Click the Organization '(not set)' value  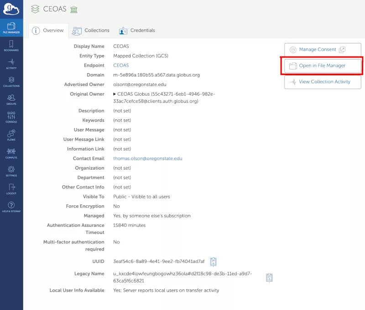point(122,168)
